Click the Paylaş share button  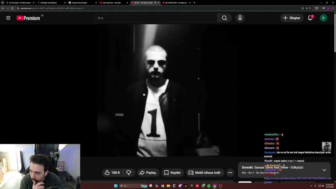[x=148, y=172]
